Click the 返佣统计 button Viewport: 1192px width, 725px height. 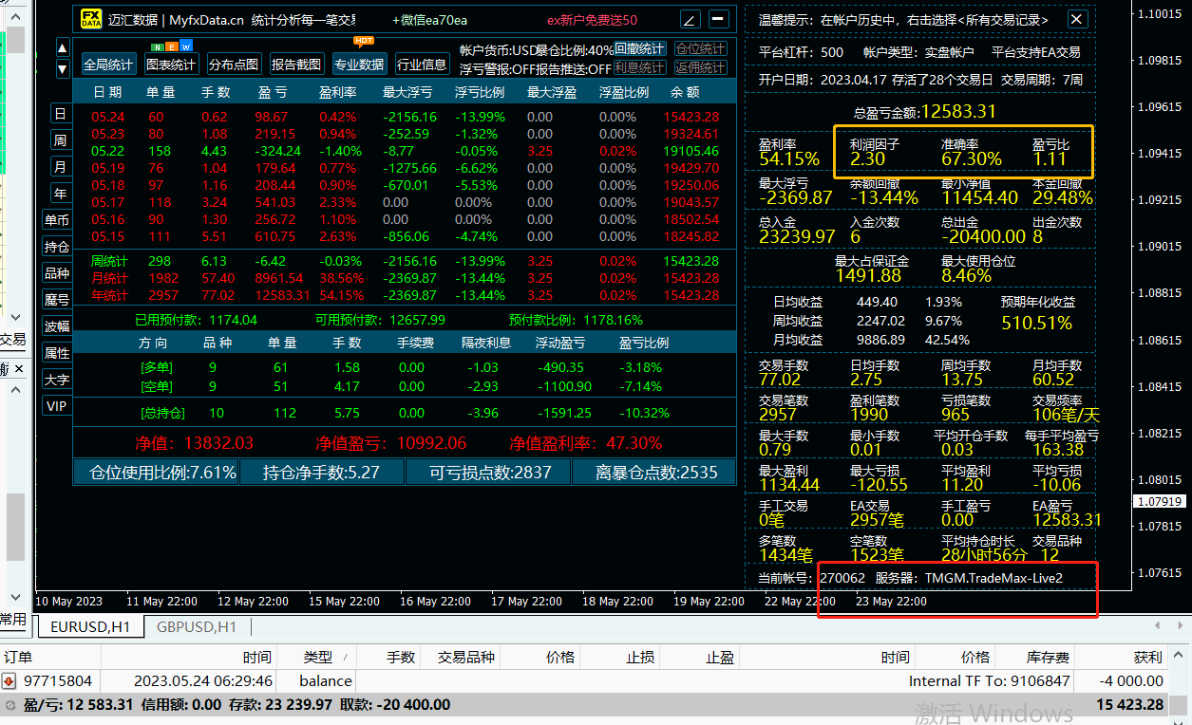(700, 68)
